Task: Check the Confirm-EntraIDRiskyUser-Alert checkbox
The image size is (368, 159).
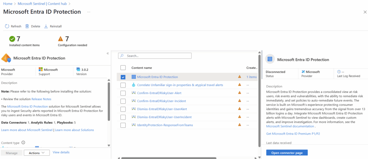Action: click(123, 93)
